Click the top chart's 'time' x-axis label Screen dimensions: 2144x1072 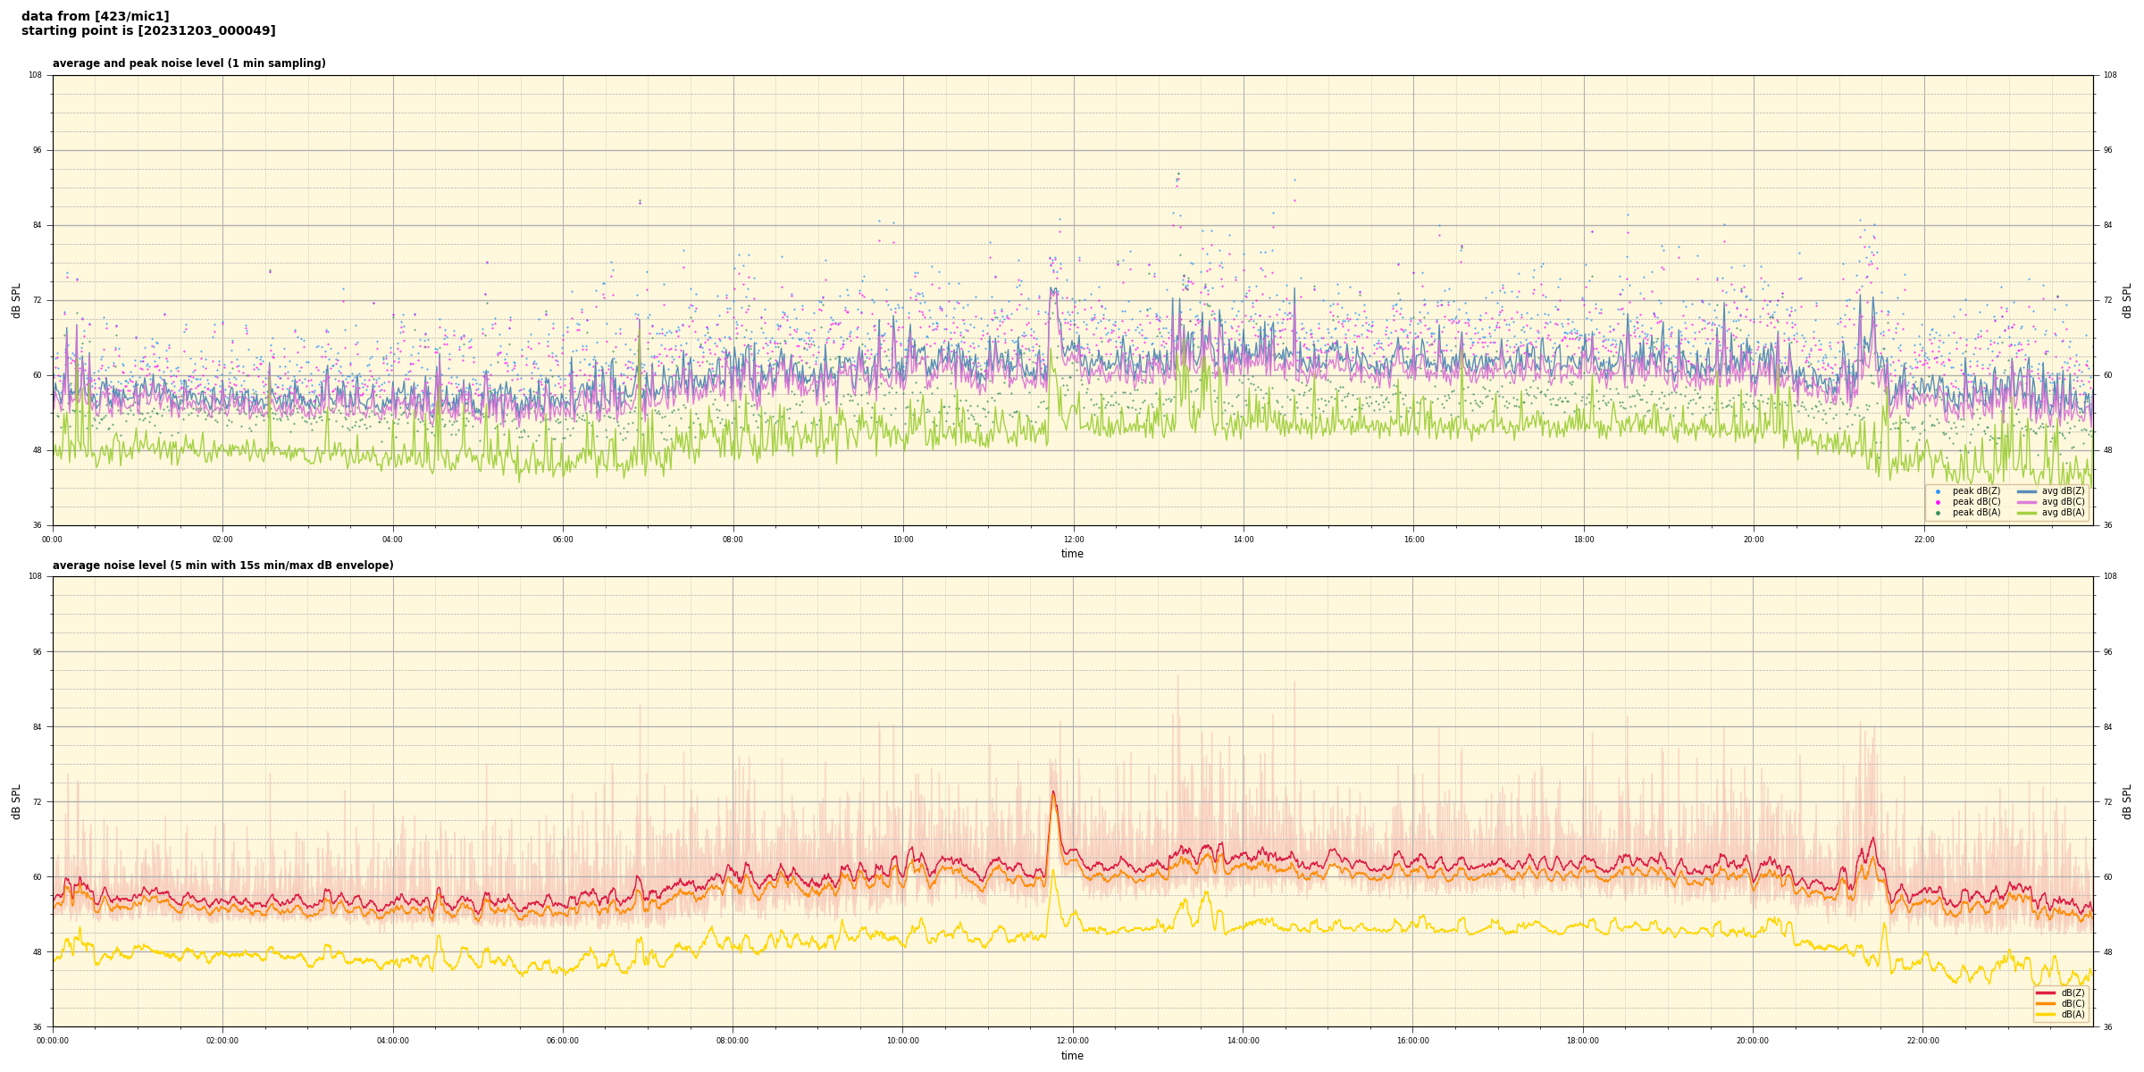pos(1072,554)
